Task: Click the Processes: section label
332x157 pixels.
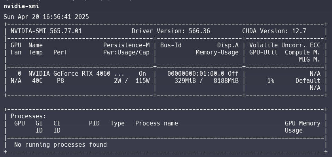Action: (x=28, y=116)
